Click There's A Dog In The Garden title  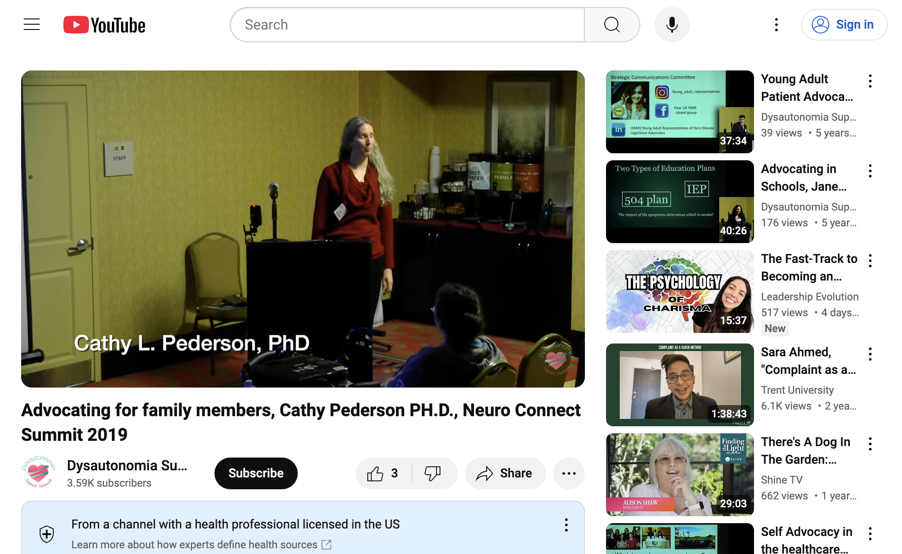pyautogui.click(x=806, y=451)
